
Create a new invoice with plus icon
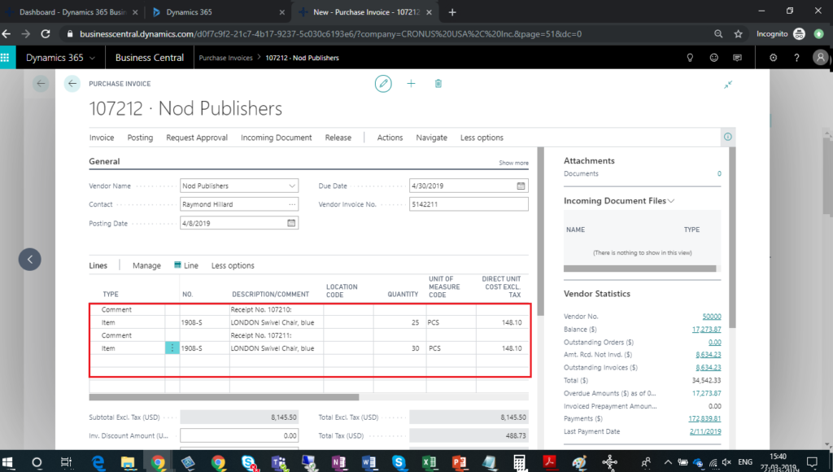pyautogui.click(x=411, y=84)
